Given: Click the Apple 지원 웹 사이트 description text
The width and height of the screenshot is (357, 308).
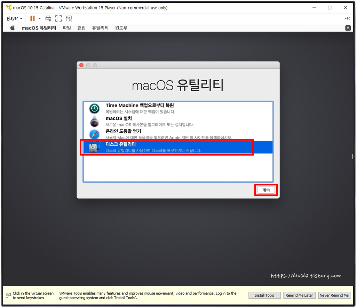Looking at the screenshot, I should (169, 138).
